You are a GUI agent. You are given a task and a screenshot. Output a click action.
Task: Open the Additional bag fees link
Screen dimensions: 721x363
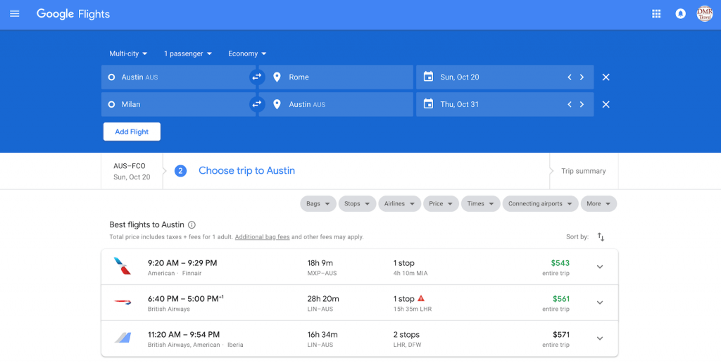(262, 237)
